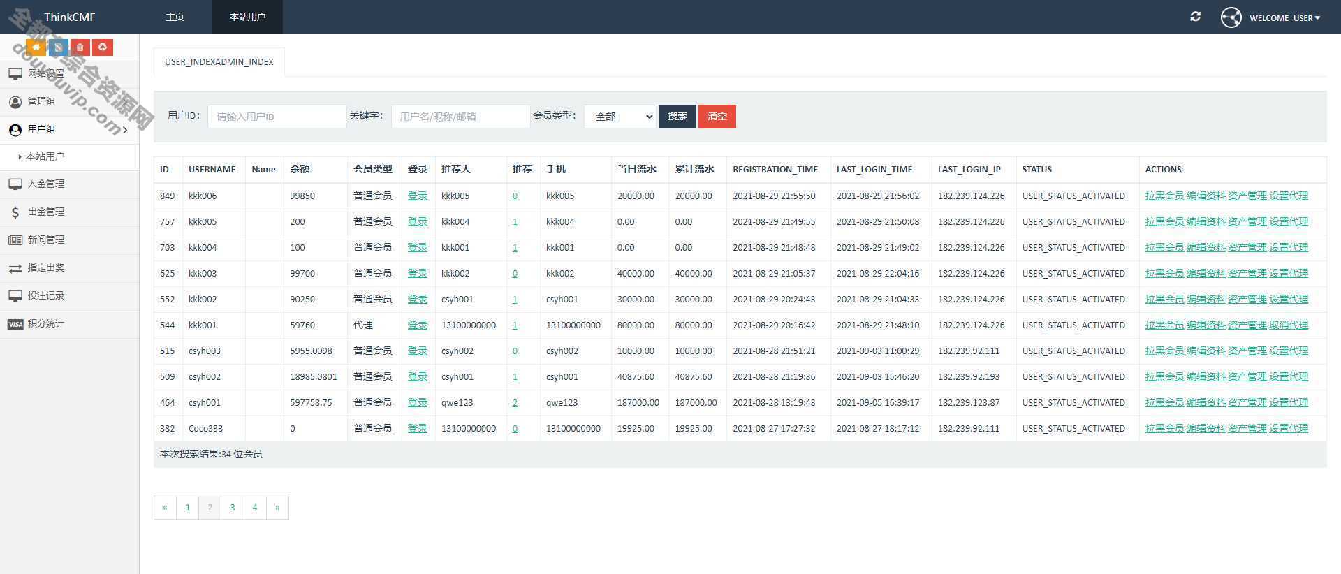Click the red 清空 clear button
This screenshot has height=574, width=1341.
click(x=717, y=117)
